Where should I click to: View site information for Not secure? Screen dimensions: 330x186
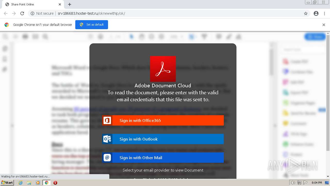pos(42,13)
